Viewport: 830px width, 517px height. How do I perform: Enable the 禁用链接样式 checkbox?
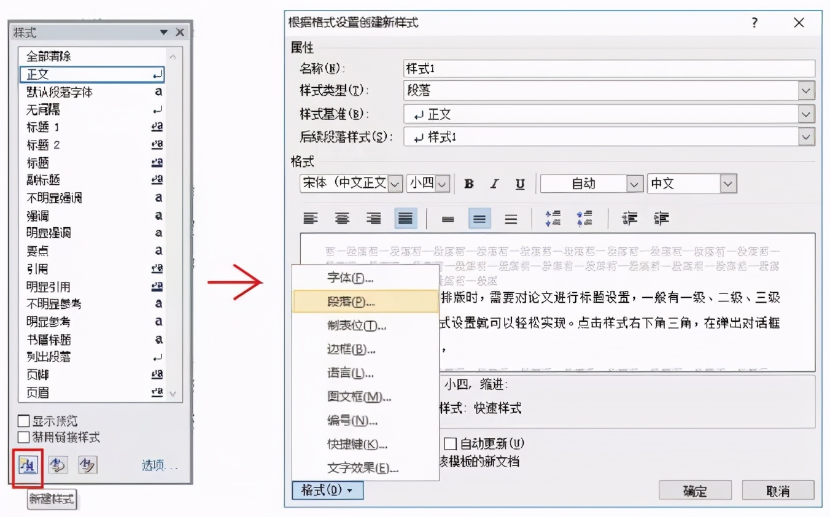click(x=24, y=438)
